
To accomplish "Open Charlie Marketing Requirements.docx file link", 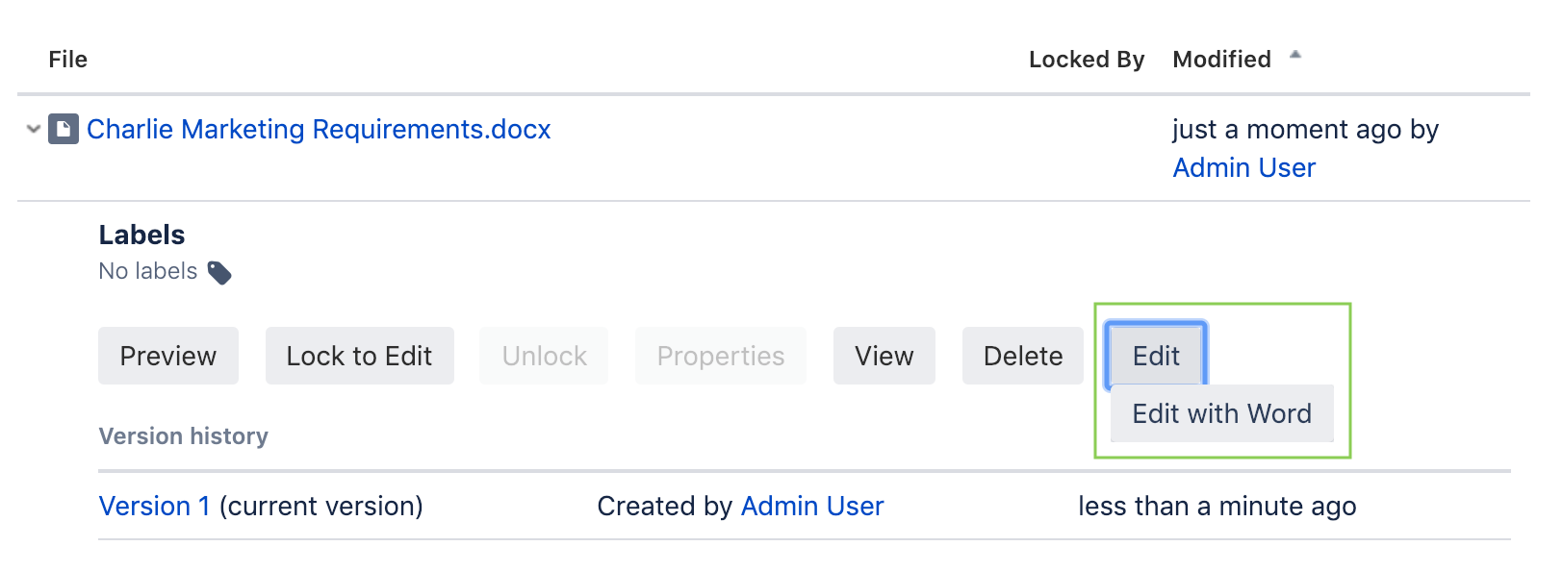I will pos(319,129).
